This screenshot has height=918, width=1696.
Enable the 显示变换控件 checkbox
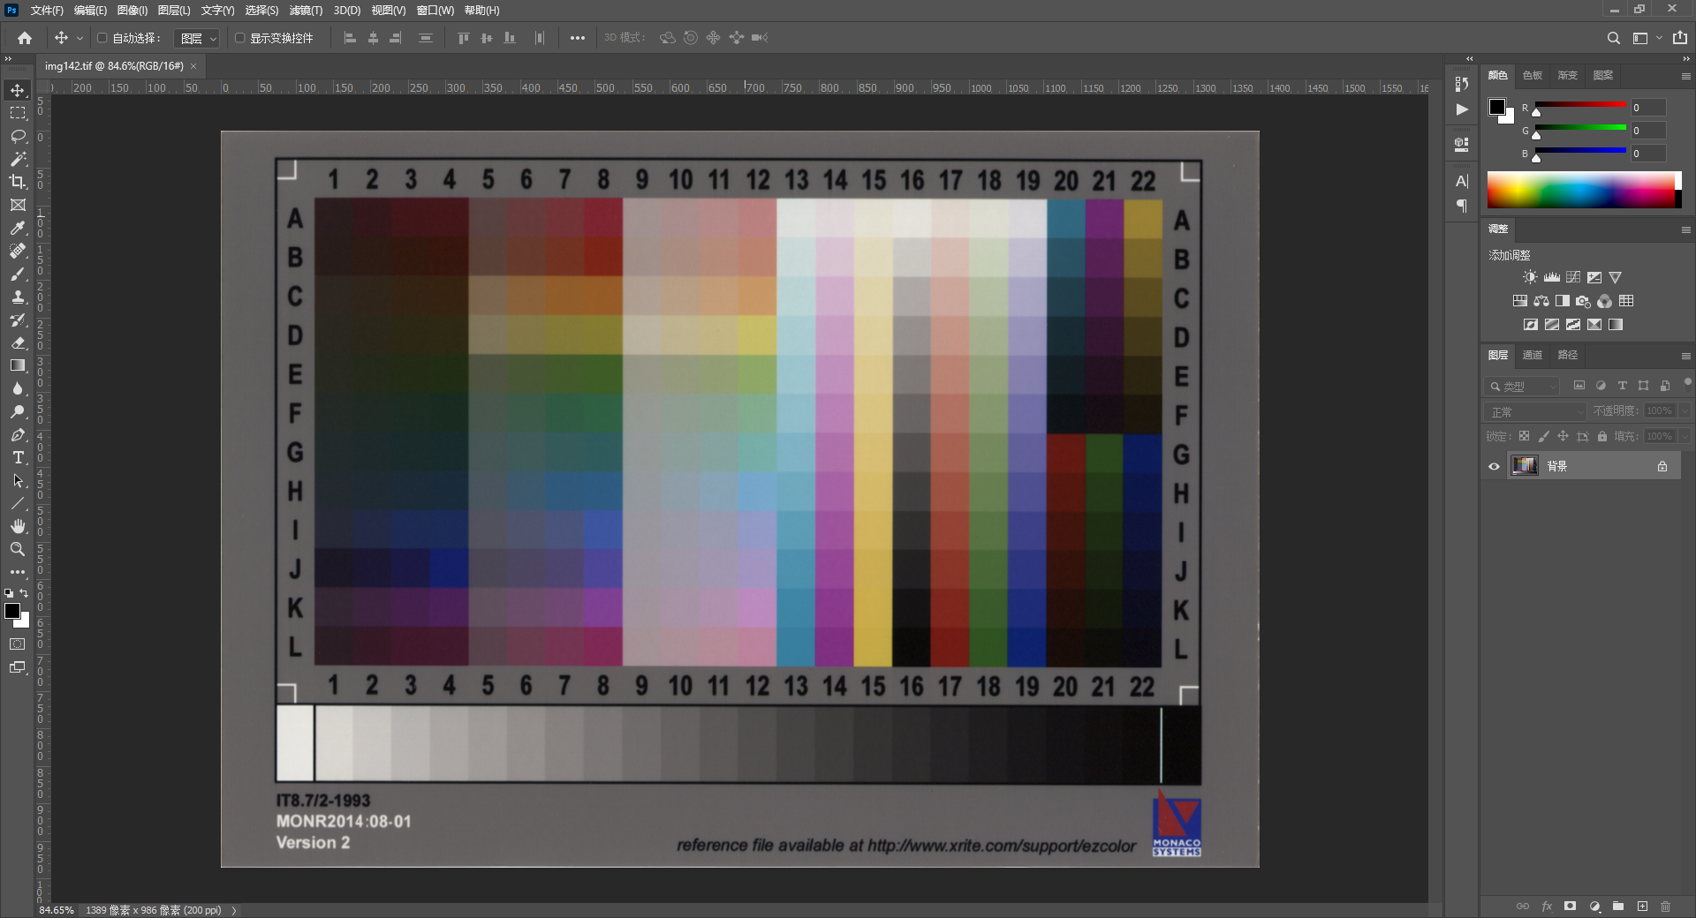(239, 38)
